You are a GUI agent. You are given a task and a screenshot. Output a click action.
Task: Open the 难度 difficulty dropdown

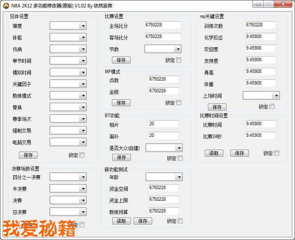click(x=68, y=26)
